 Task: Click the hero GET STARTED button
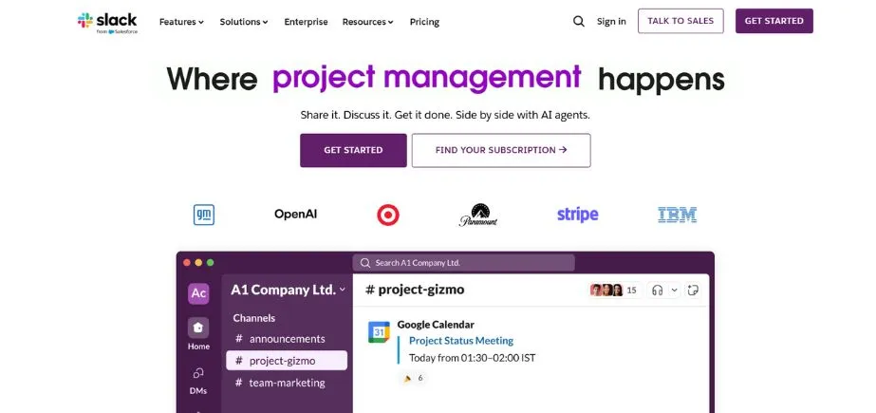click(353, 150)
